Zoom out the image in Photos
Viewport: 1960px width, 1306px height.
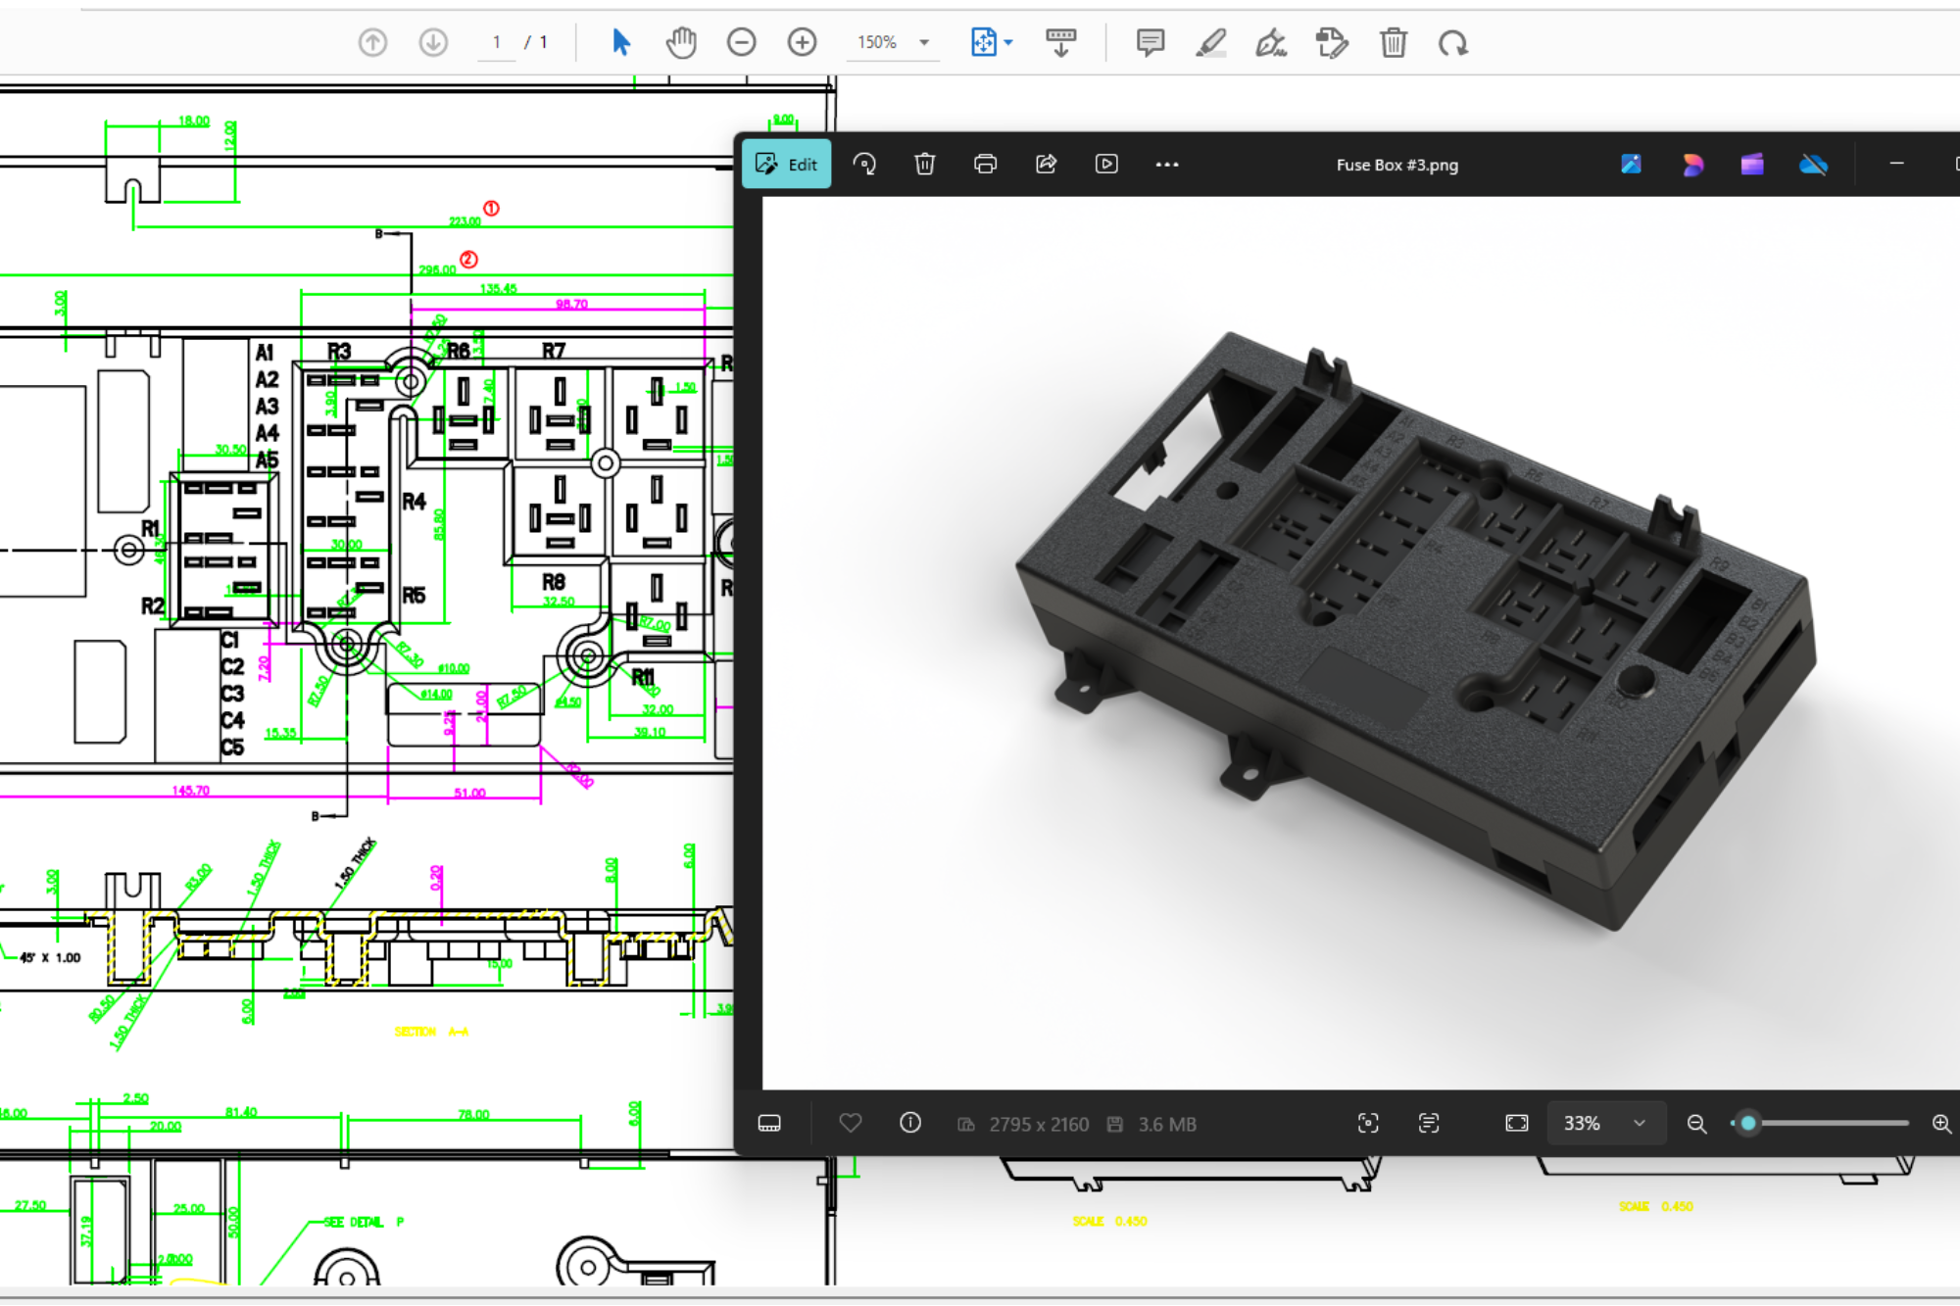coord(1696,1124)
